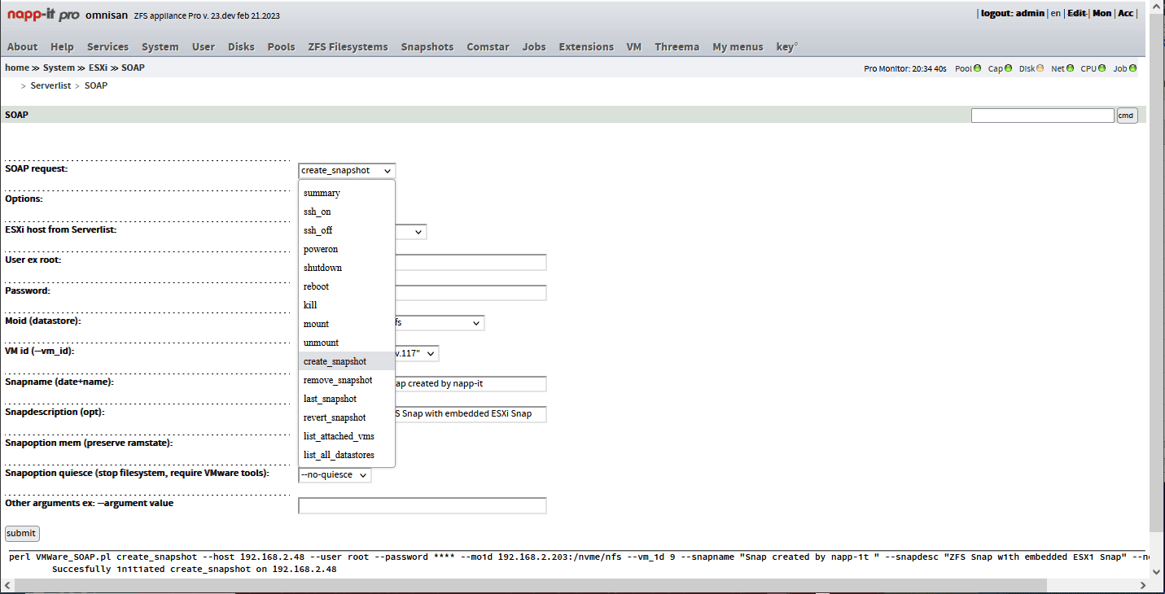Image resolution: width=1165 pixels, height=594 pixels.
Task: Open the ZFS Filesystems menu
Action: click(x=348, y=46)
